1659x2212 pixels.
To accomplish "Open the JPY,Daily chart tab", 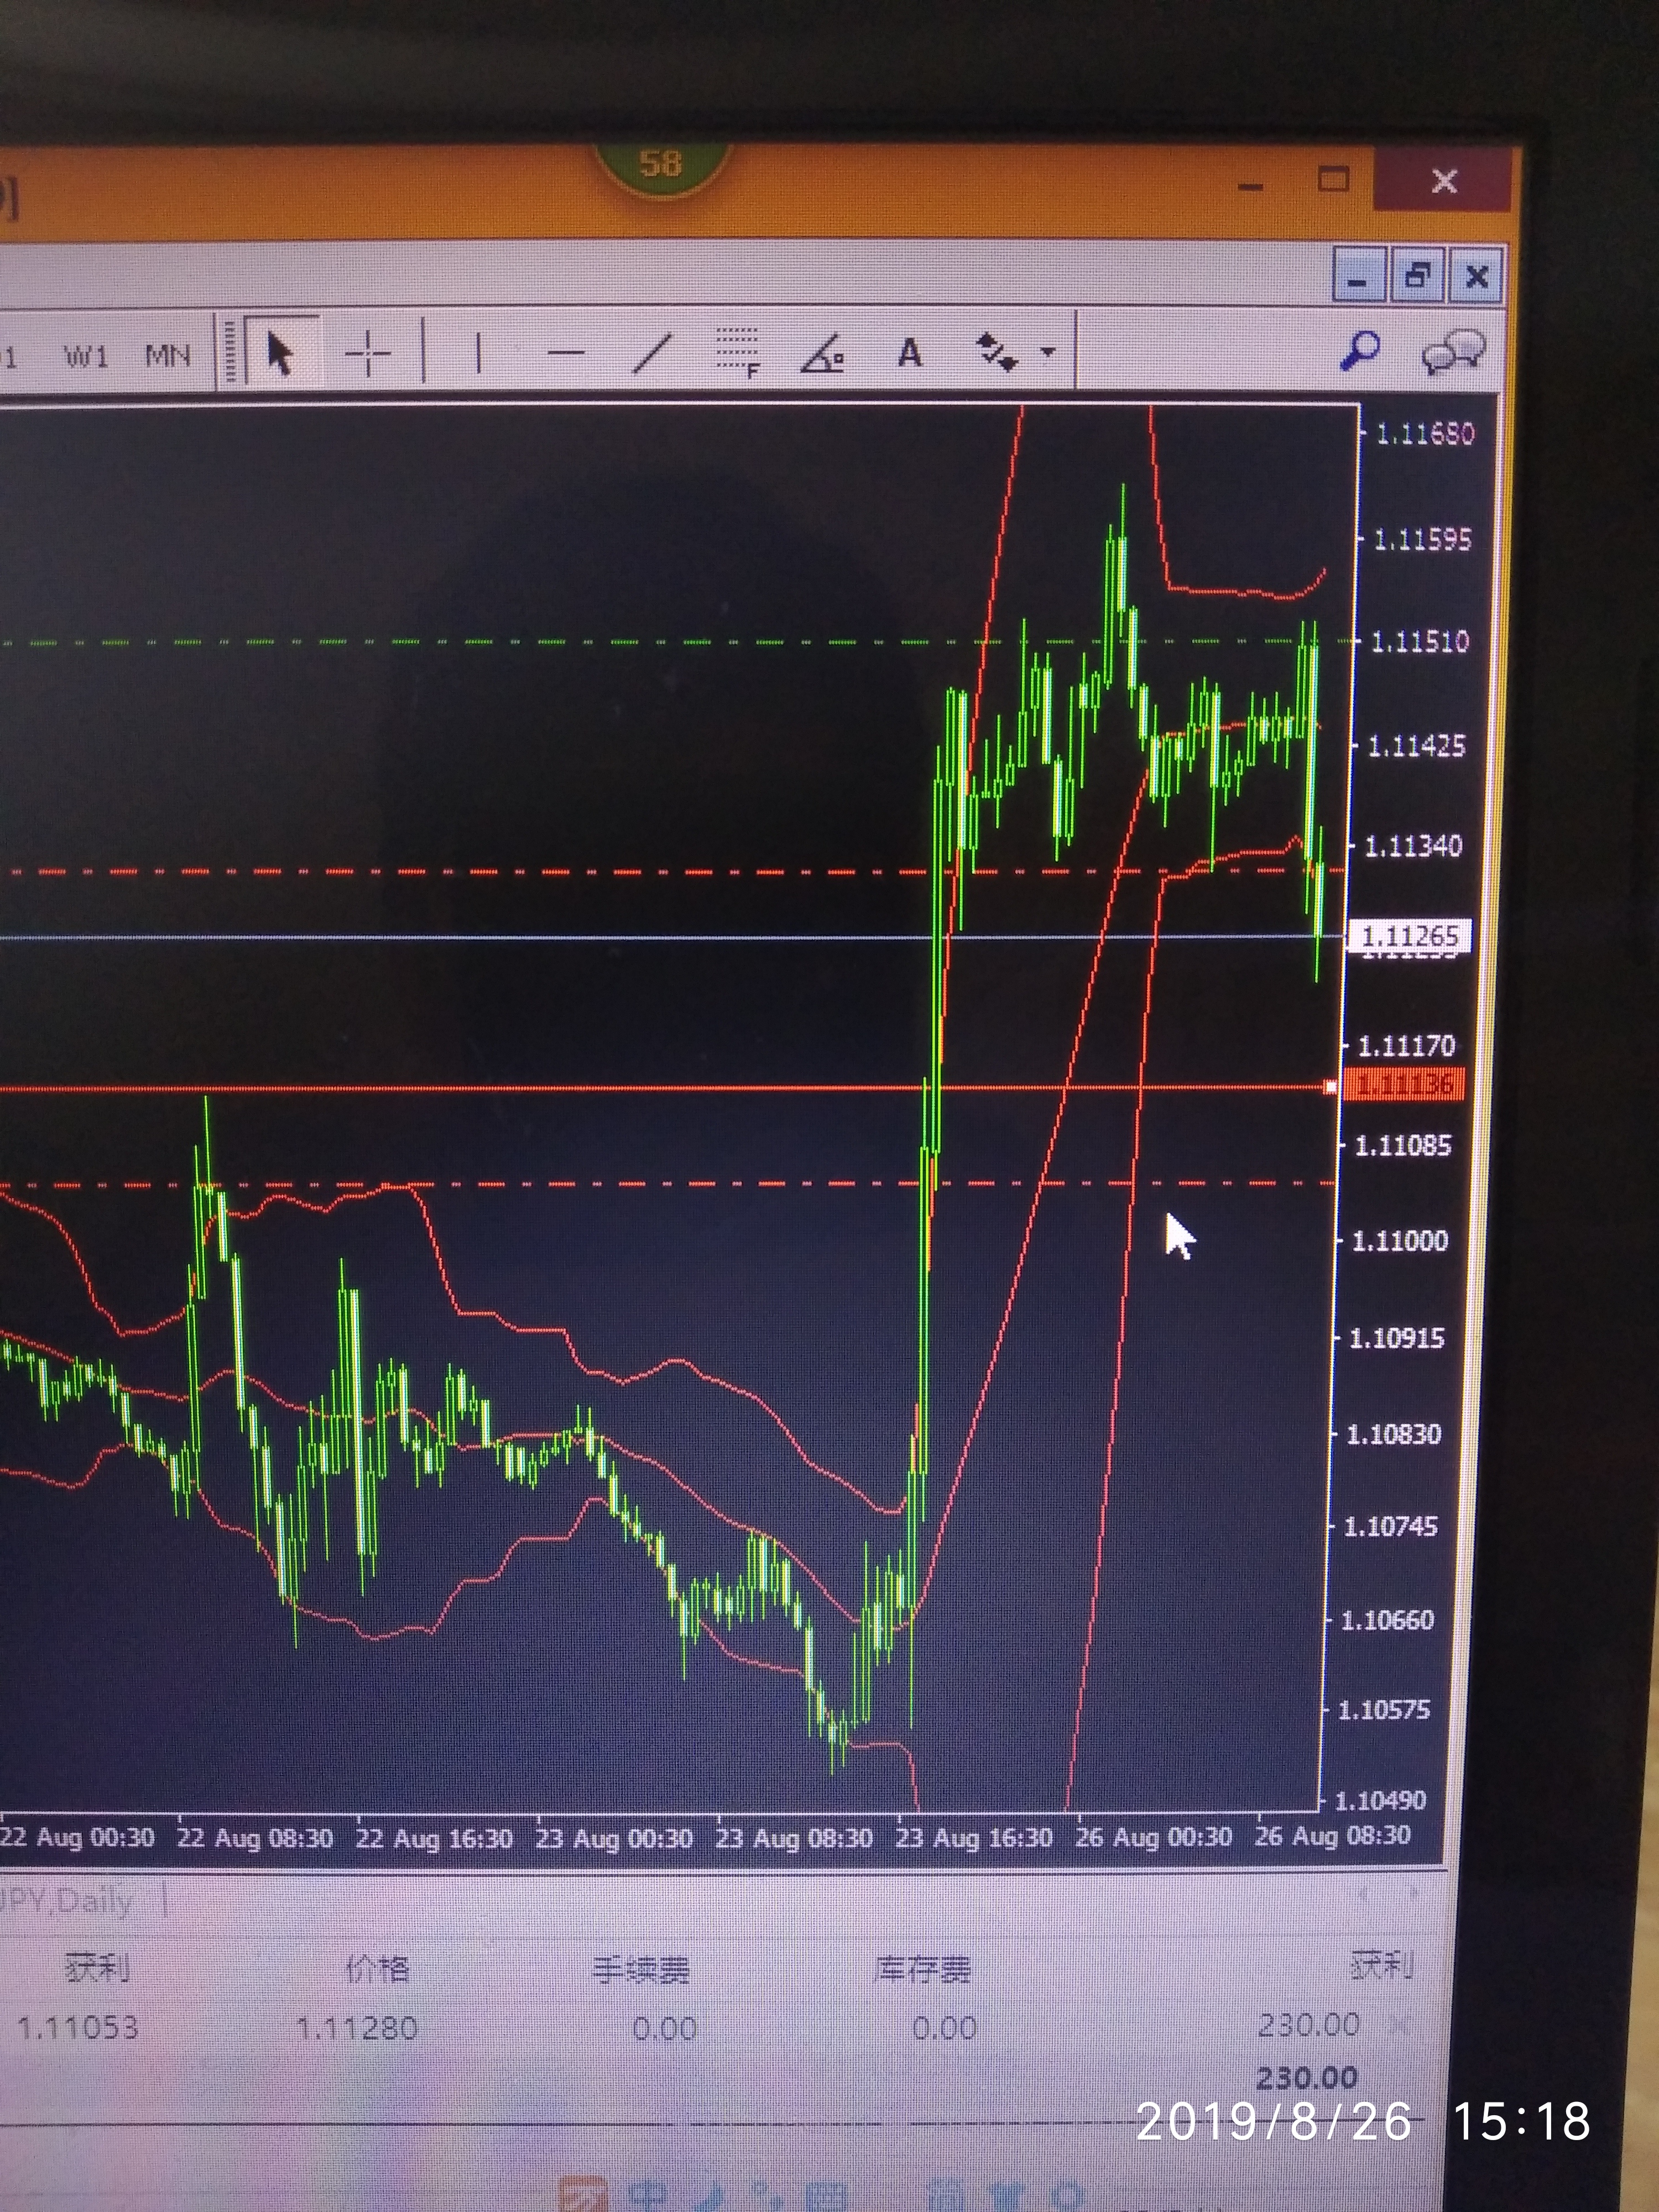I will click(66, 1900).
